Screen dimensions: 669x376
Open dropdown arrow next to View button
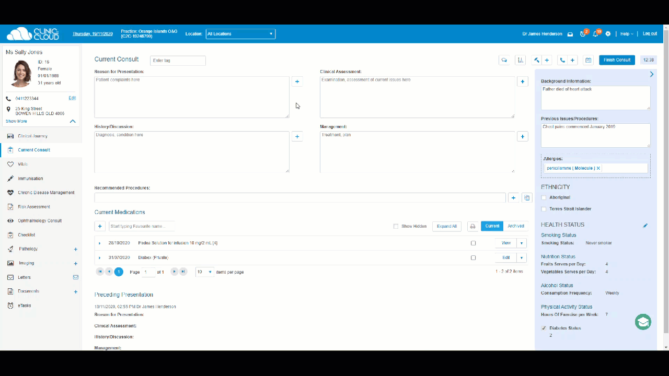pyautogui.click(x=522, y=243)
